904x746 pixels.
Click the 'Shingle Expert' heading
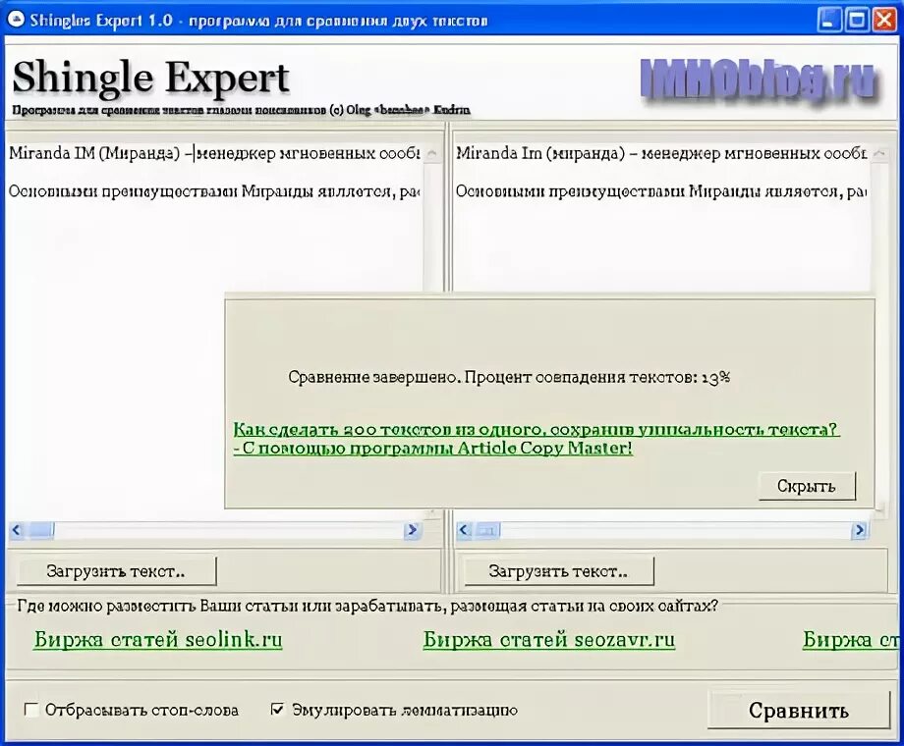pyautogui.click(x=150, y=77)
